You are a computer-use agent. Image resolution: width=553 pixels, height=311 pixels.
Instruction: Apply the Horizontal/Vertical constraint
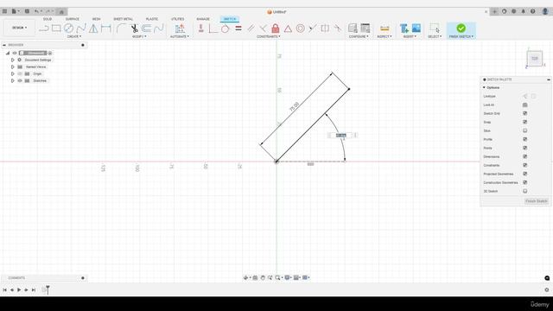pos(201,29)
